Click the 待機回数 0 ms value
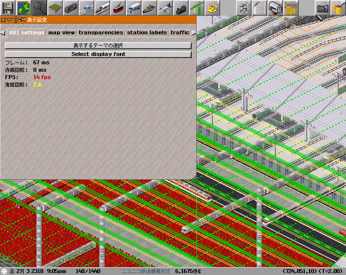The width and height of the screenshot is (346, 275). click(x=40, y=70)
